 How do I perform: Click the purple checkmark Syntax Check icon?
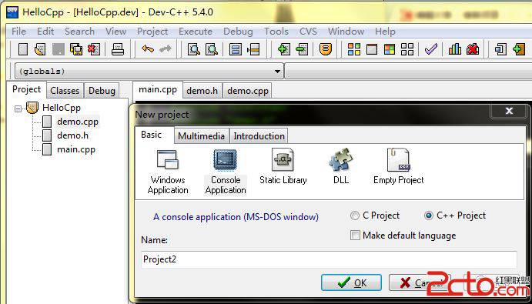click(x=431, y=49)
